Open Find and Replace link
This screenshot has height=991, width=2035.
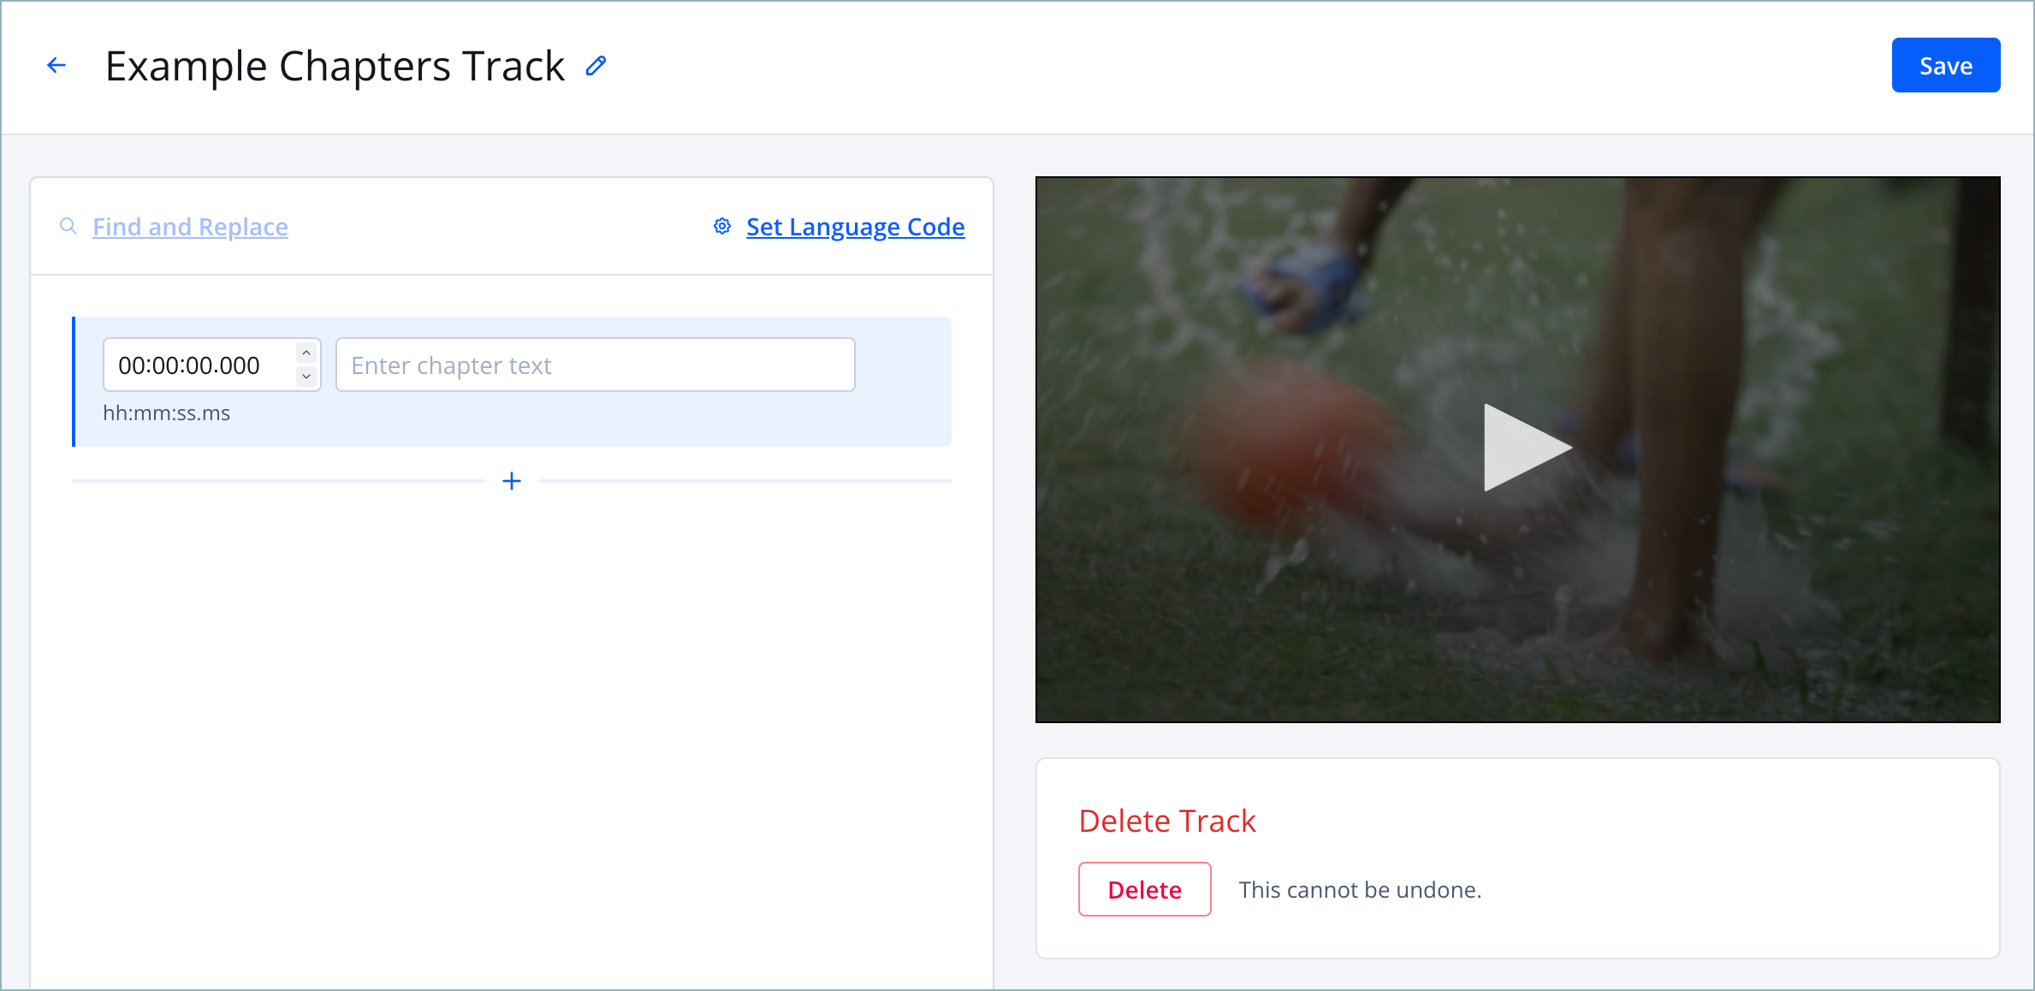(189, 227)
